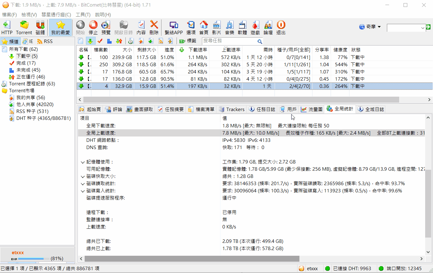Click the 內容 properties icon
Screen dimensions: 433x273
[x=141, y=28]
